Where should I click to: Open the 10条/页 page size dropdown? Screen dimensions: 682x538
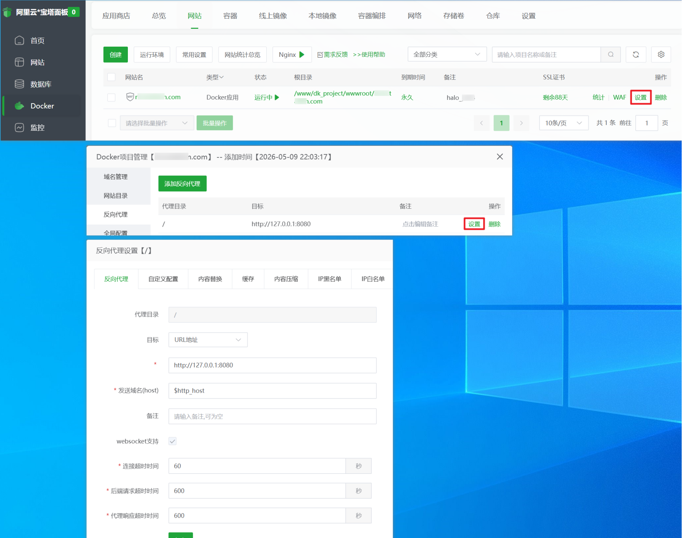pyautogui.click(x=564, y=123)
